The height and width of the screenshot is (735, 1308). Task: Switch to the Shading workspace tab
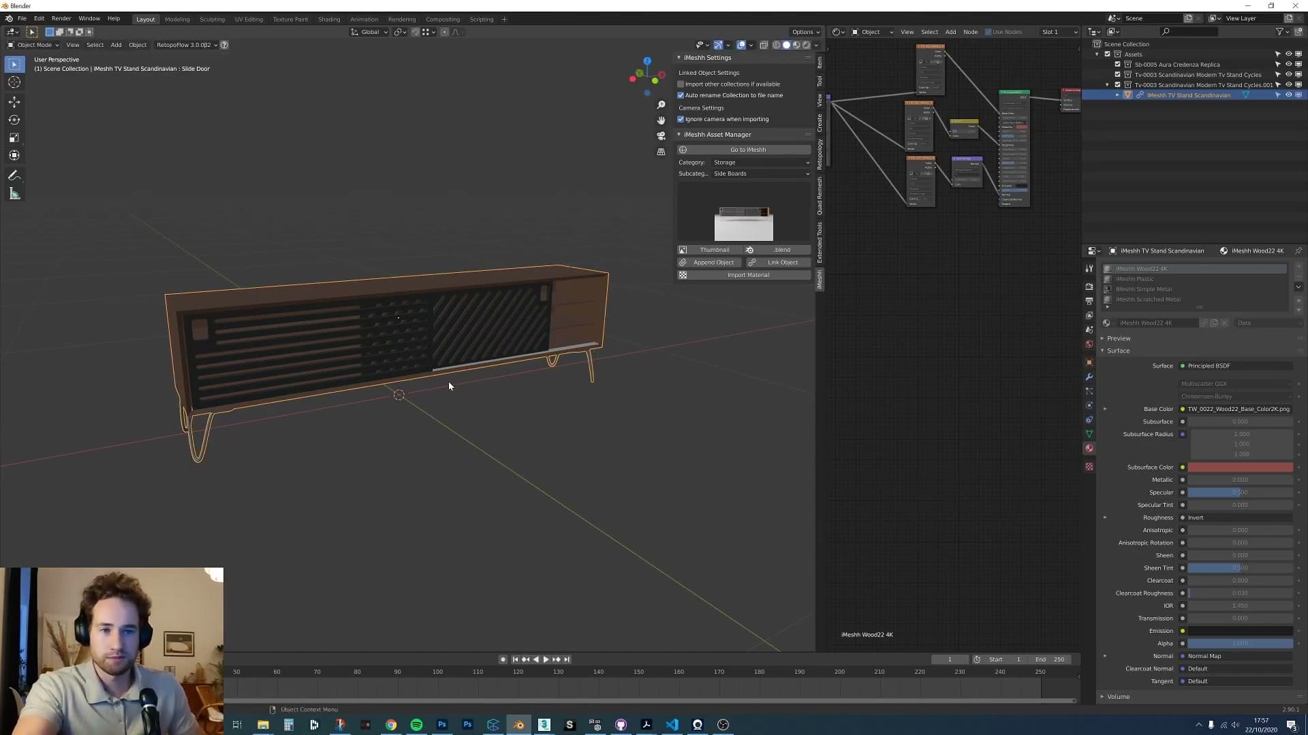329,19
